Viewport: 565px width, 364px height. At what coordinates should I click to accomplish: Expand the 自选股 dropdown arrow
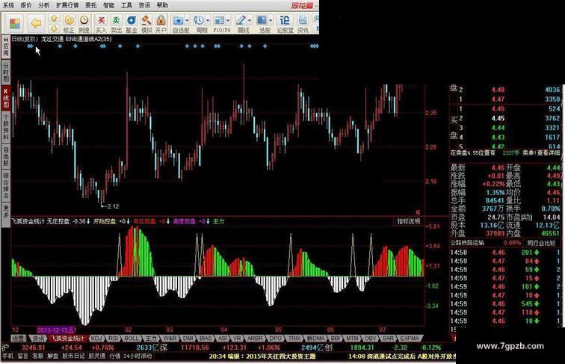click(187, 20)
